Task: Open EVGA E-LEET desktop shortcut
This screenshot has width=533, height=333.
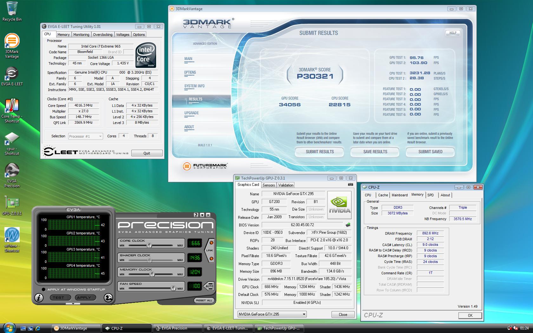Action: coord(12,76)
